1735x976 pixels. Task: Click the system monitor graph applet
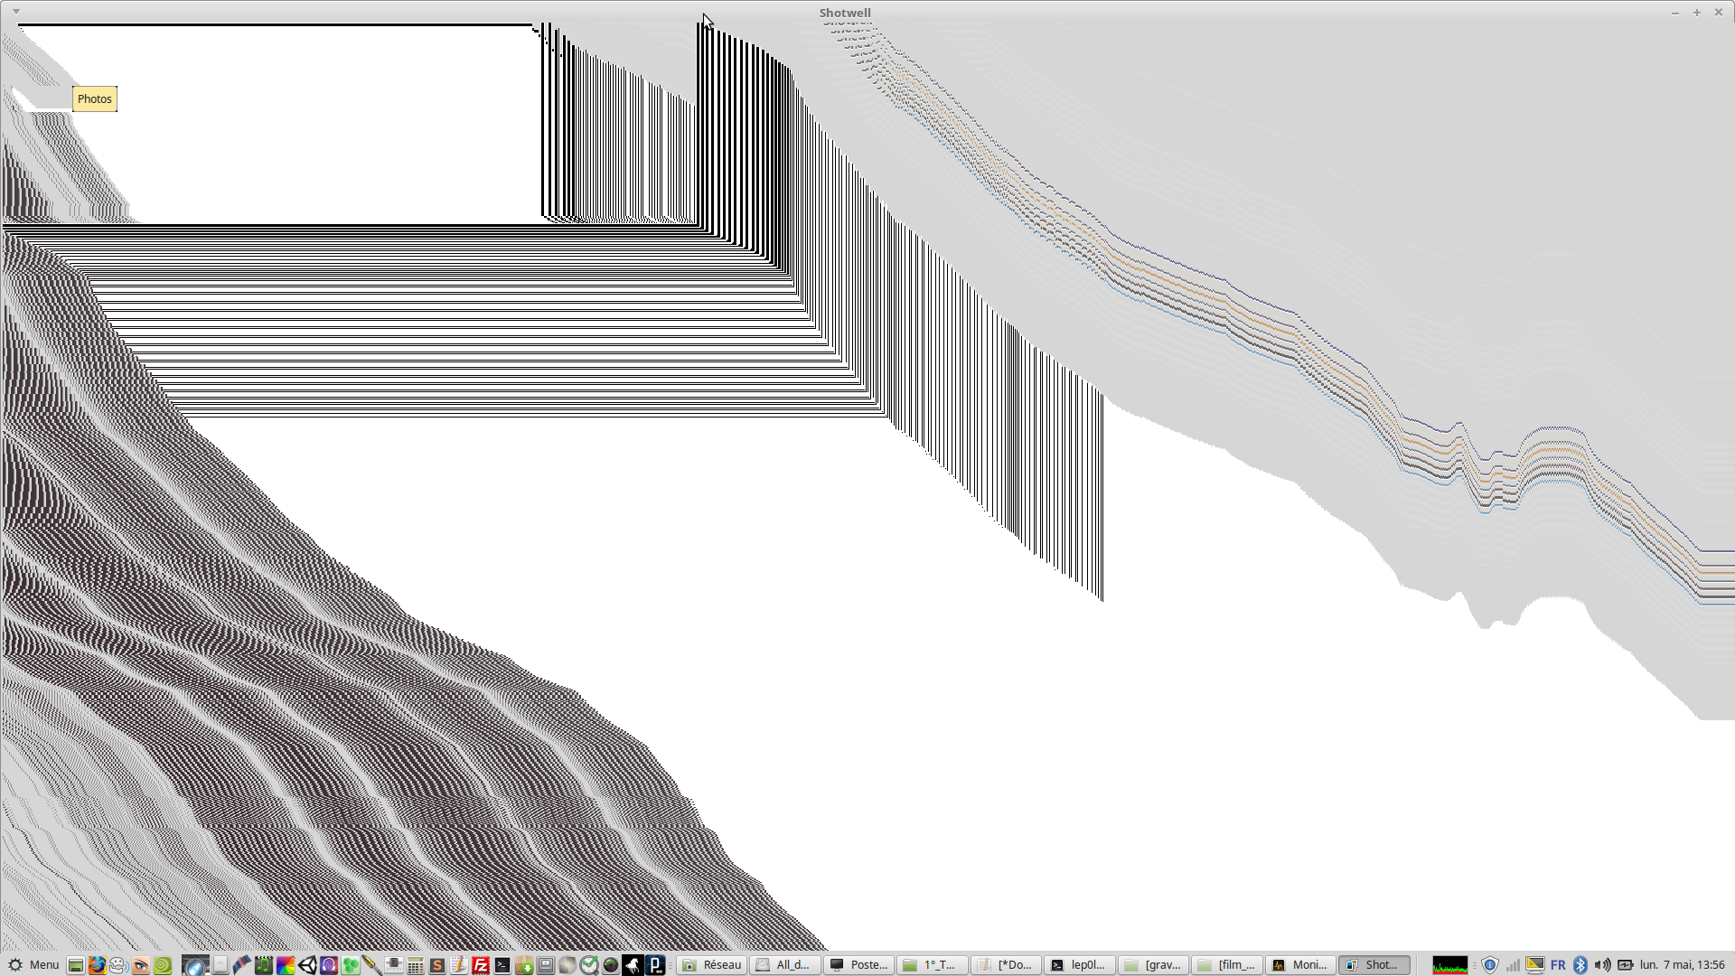pyautogui.click(x=1449, y=965)
